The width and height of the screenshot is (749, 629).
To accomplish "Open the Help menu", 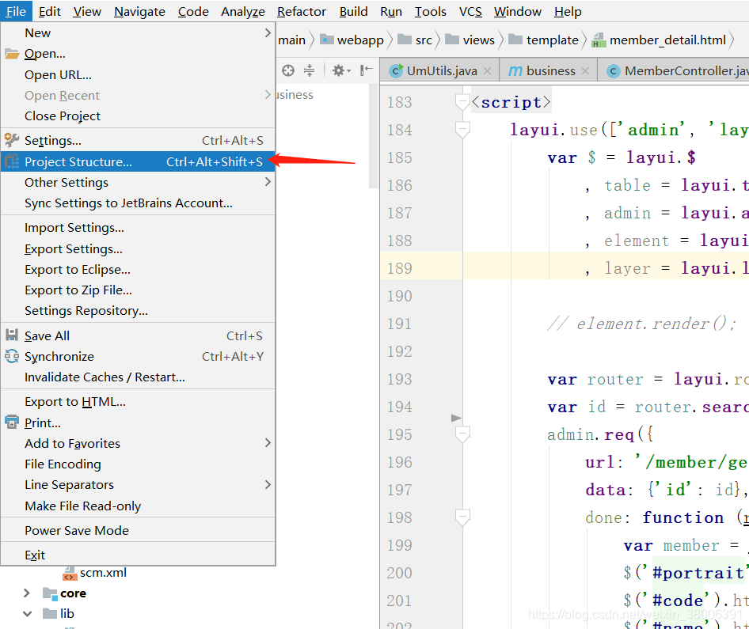I will tap(568, 11).
